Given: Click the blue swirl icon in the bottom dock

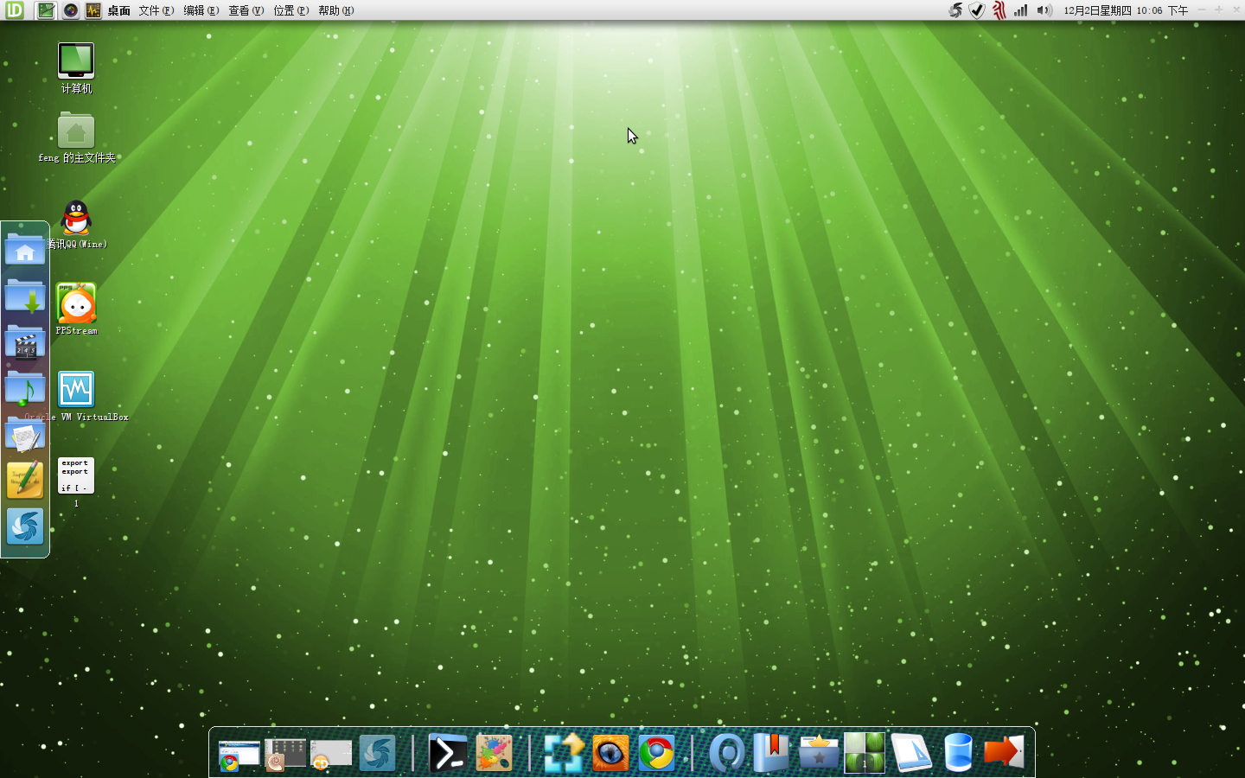Looking at the screenshot, I should (x=377, y=753).
